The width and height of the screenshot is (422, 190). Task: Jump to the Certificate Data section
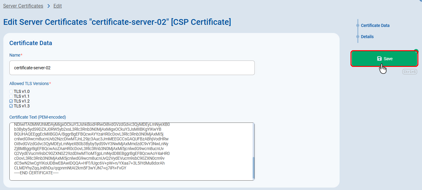pos(375,25)
